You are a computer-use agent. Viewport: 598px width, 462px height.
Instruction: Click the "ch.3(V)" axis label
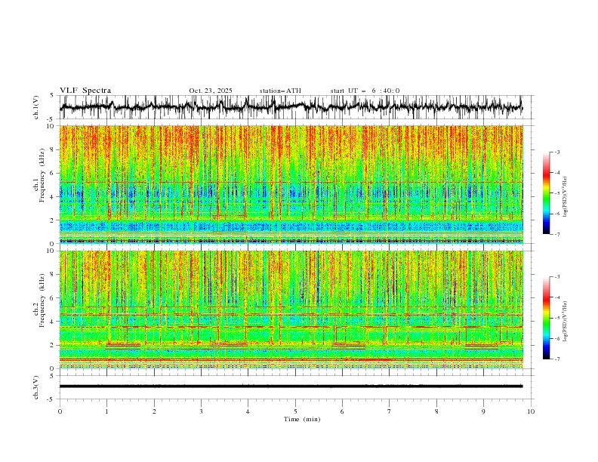pos(36,387)
